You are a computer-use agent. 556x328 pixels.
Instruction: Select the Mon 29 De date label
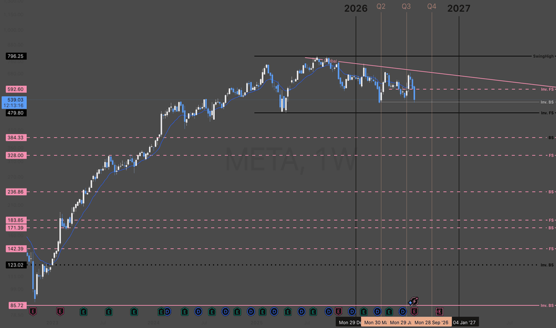pos(349,322)
